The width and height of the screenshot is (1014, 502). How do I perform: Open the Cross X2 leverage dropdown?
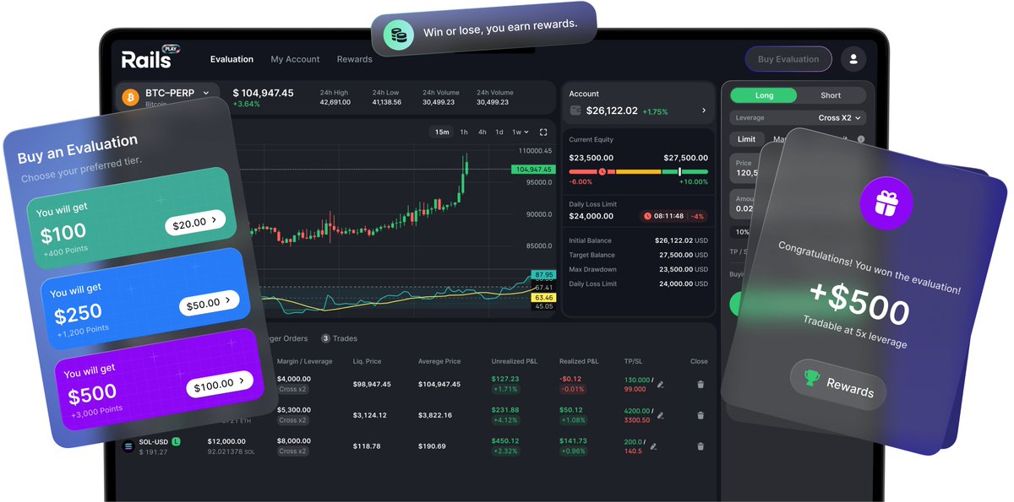(x=841, y=118)
